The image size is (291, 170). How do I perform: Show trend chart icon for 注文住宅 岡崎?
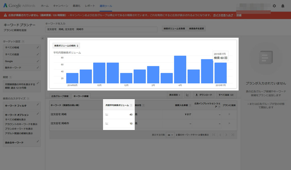(107, 115)
